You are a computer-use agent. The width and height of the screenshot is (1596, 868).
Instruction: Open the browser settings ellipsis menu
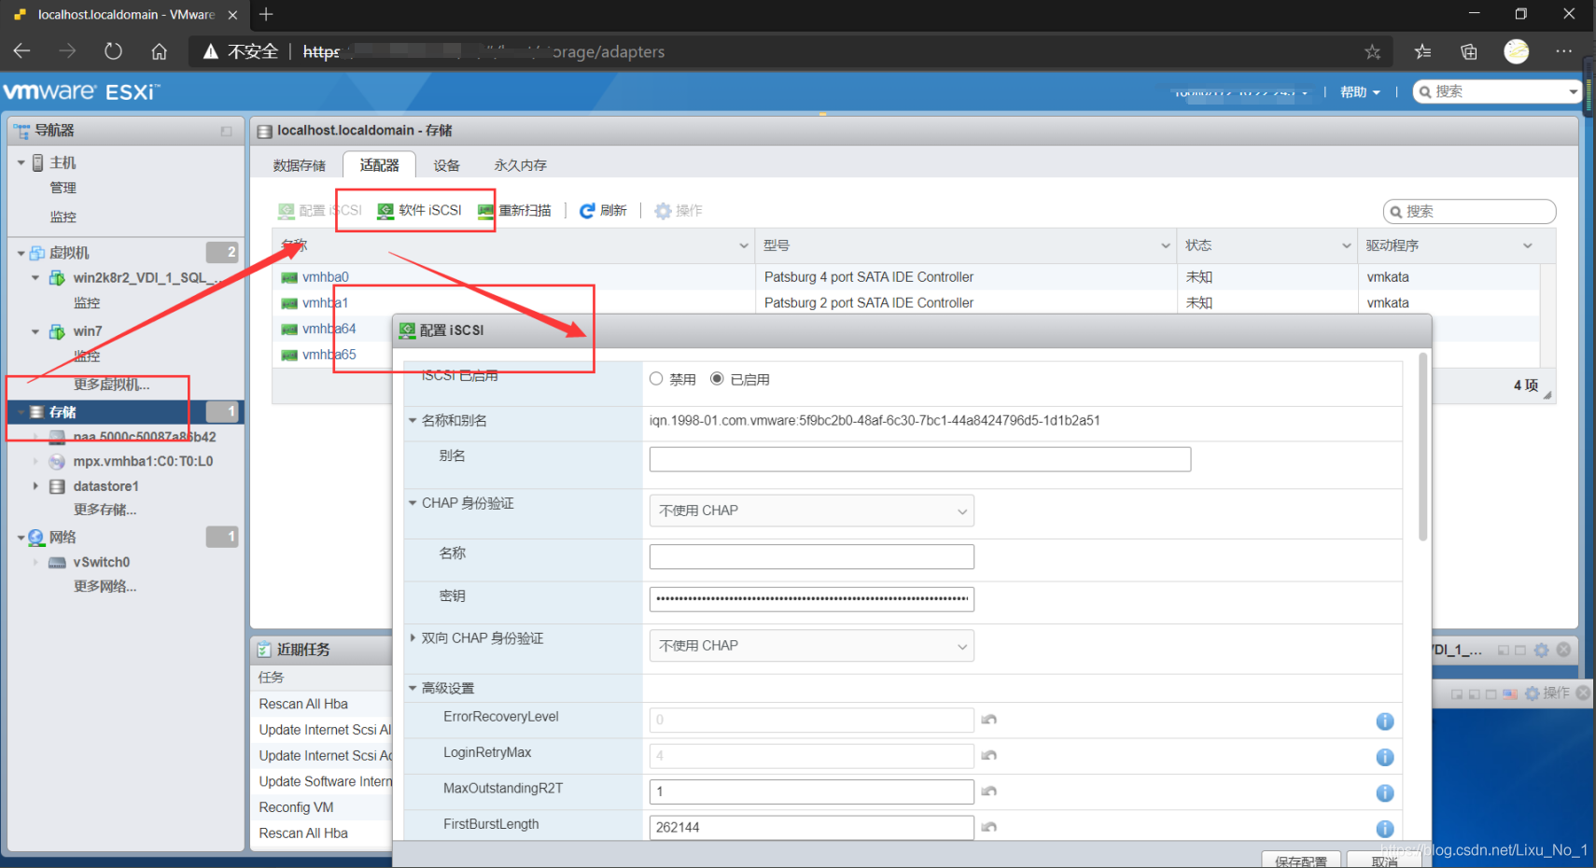[1564, 51]
